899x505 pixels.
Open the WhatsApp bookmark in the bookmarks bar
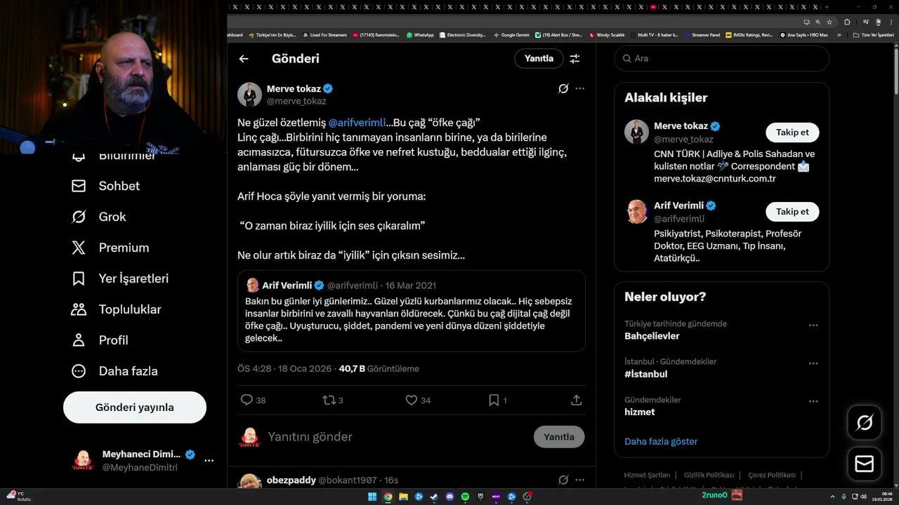tap(420, 34)
